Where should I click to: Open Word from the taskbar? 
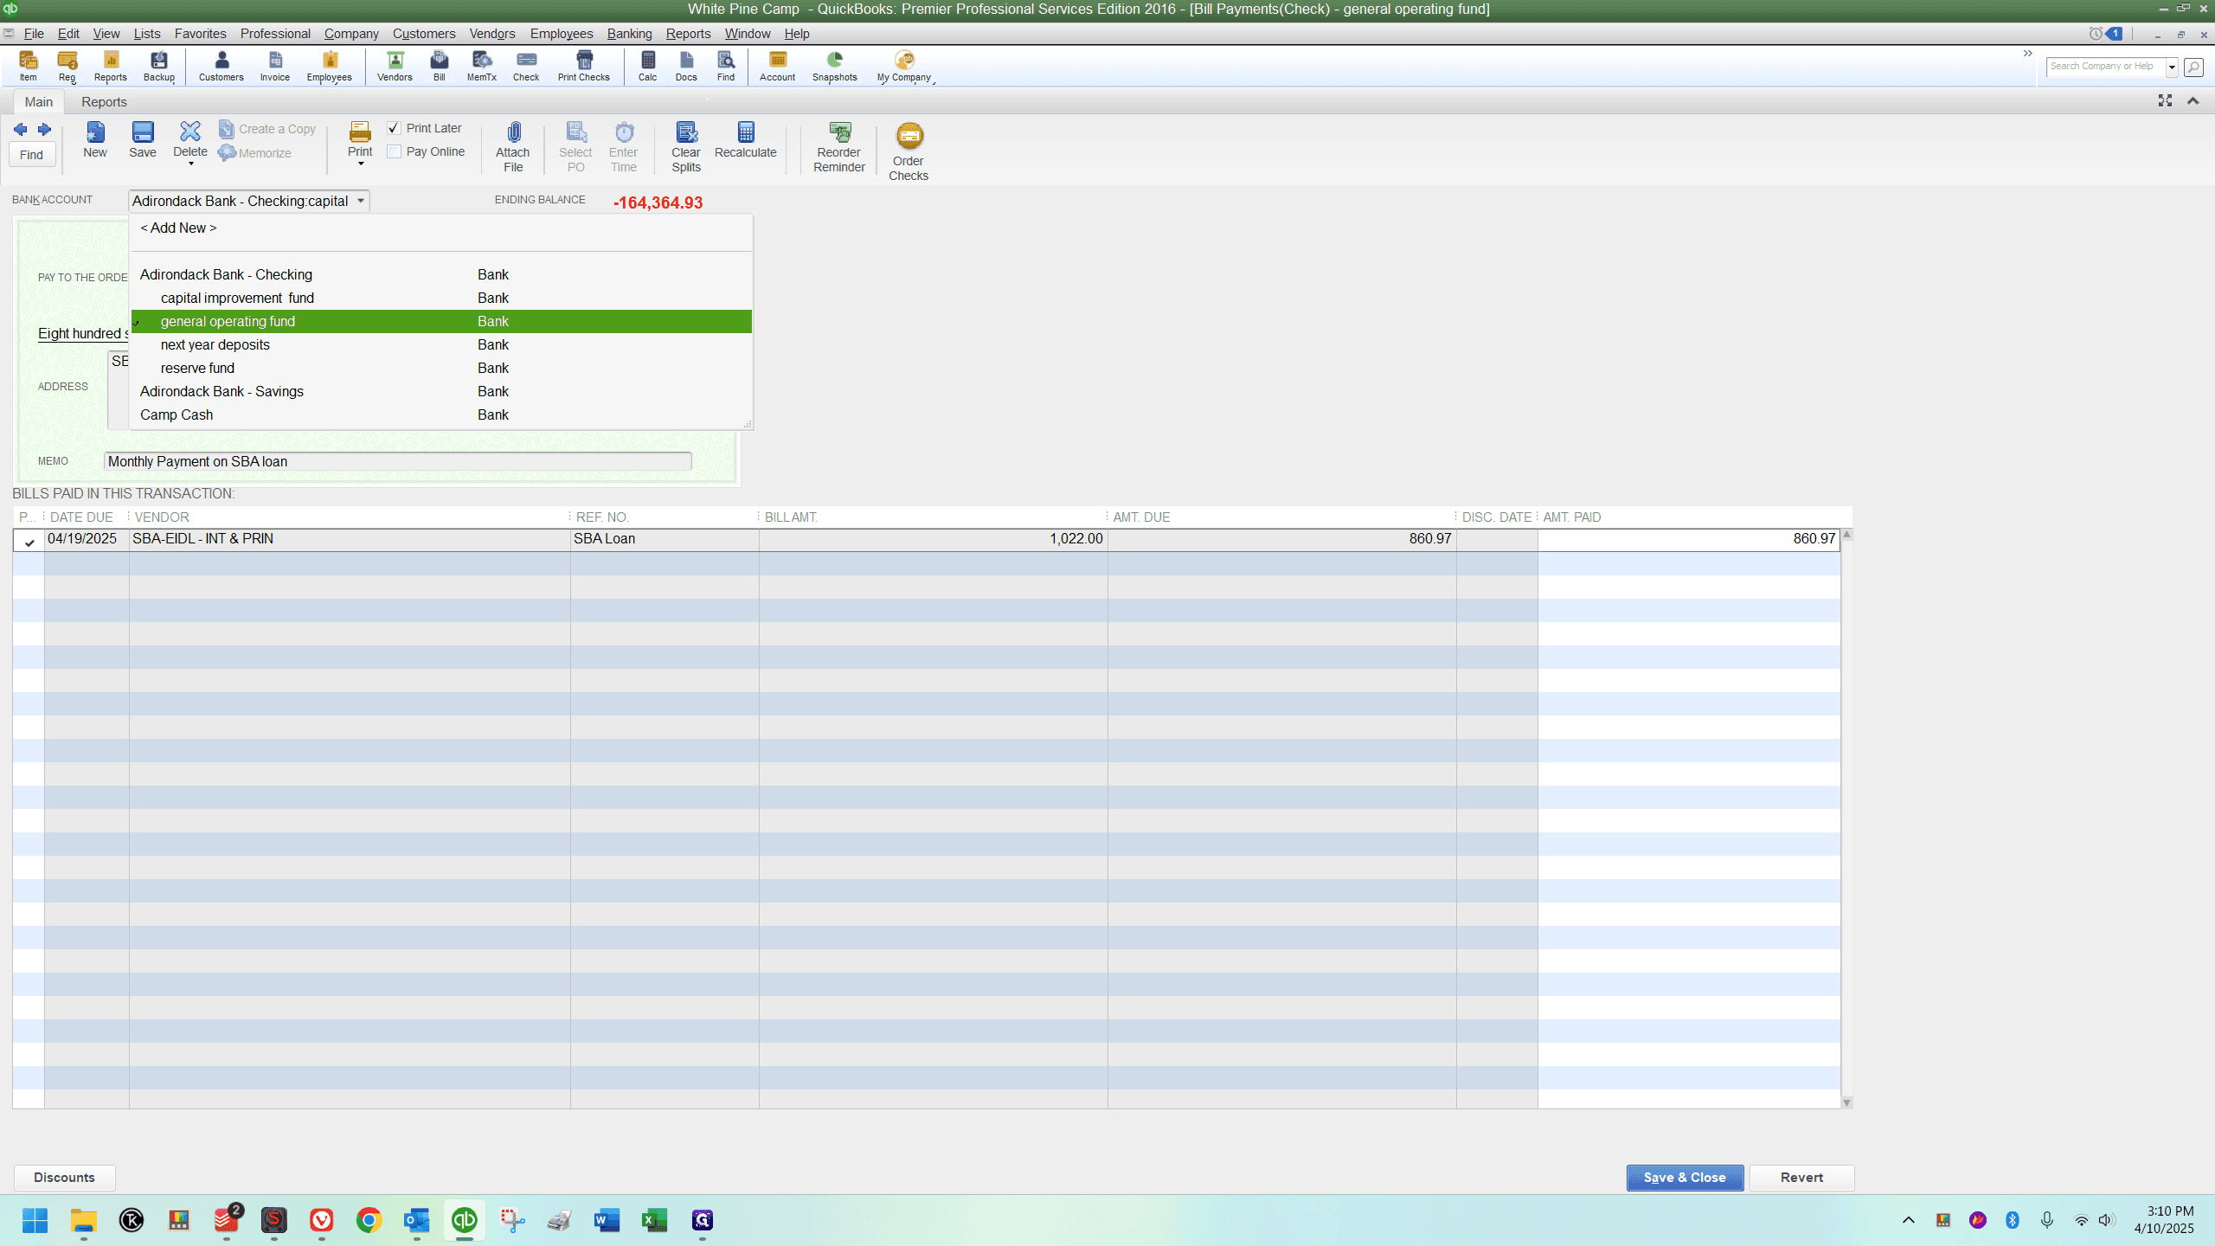(607, 1220)
